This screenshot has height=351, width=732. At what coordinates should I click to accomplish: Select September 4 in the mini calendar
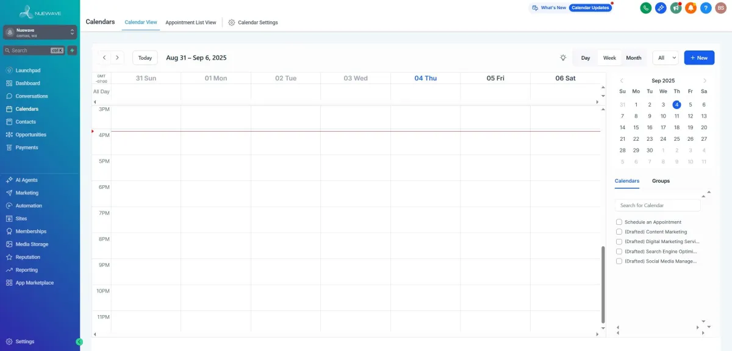677,105
